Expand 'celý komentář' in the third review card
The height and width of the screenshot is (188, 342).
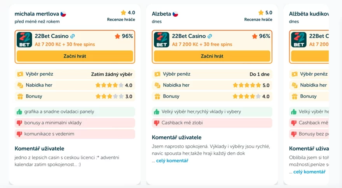point(309,172)
